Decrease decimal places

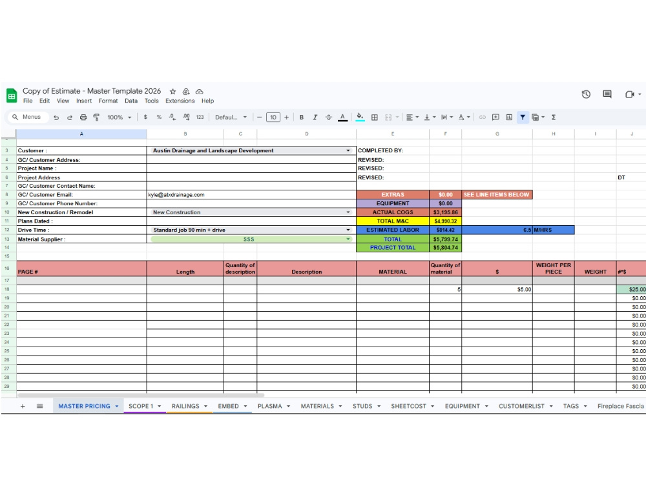coord(172,117)
